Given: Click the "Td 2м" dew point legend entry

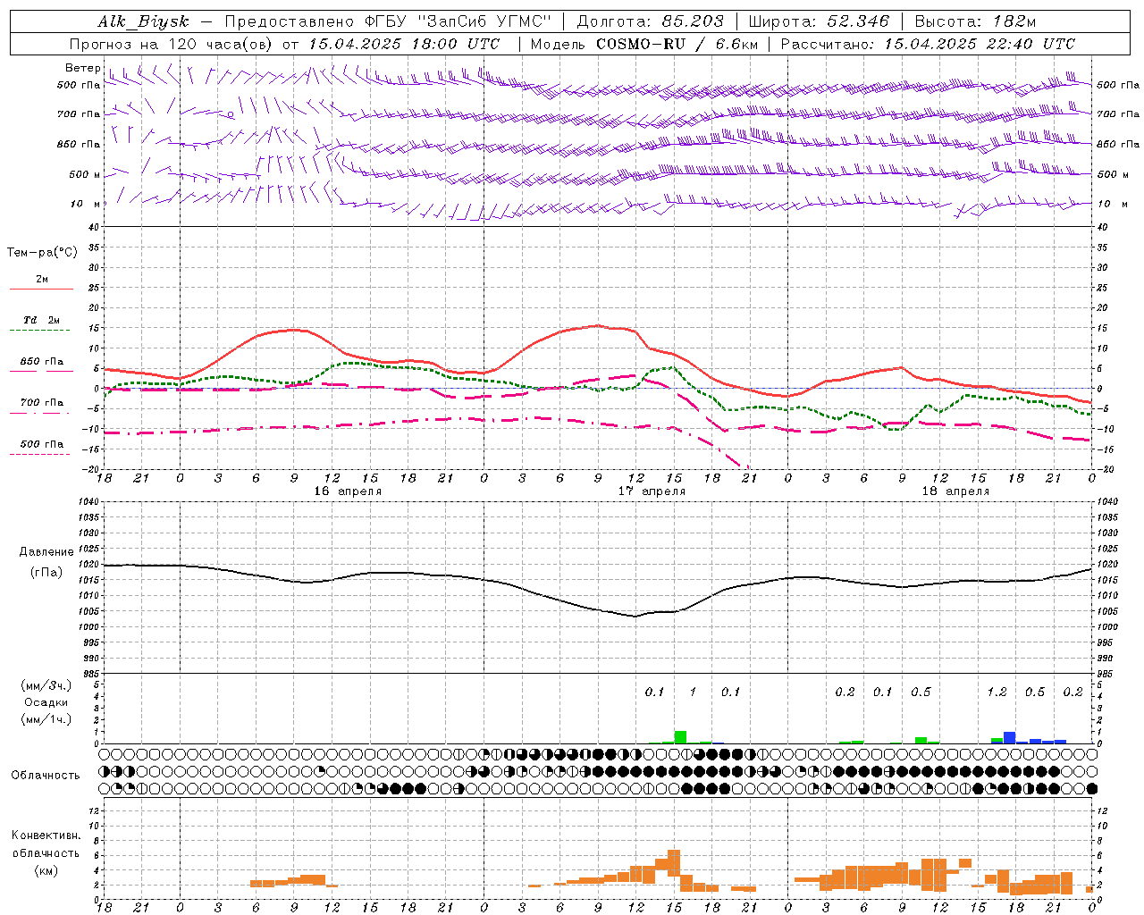Looking at the screenshot, I should click(42, 320).
